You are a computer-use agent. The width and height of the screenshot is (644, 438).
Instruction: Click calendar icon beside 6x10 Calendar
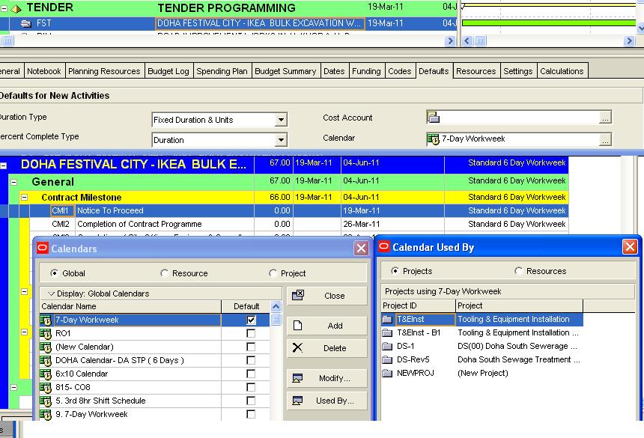click(46, 374)
